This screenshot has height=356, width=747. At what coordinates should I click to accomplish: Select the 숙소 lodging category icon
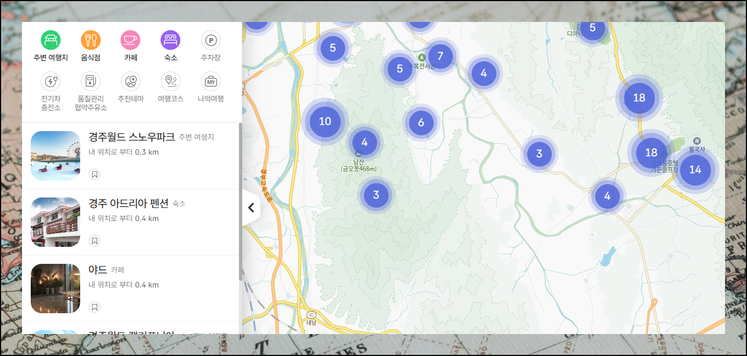click(170, 40)
